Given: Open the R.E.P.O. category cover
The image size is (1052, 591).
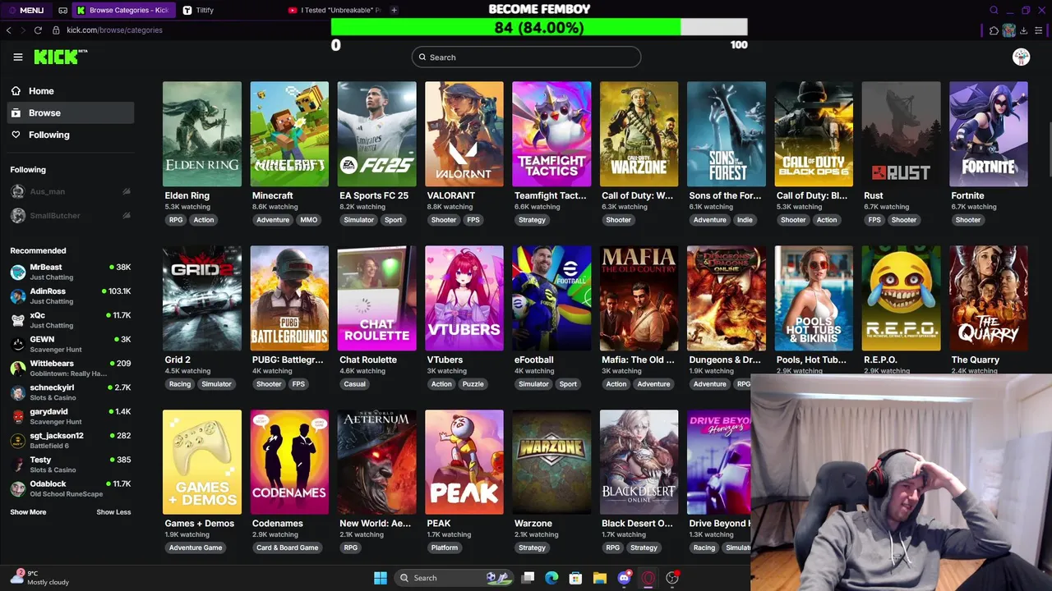Looking at the screenshot, I should [x=901, y=298].
